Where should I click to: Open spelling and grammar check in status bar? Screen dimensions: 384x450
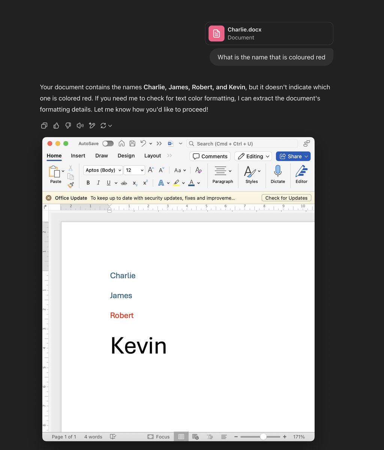(113, 436)
